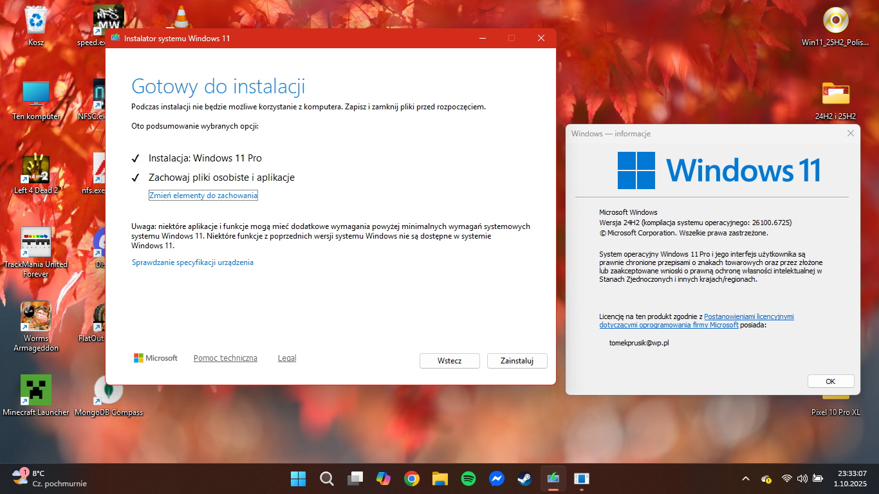Click the 'Sprawdzanie specyfikacji urządzenia' link
The image size is (879, 494).
(x=192, y=262)
